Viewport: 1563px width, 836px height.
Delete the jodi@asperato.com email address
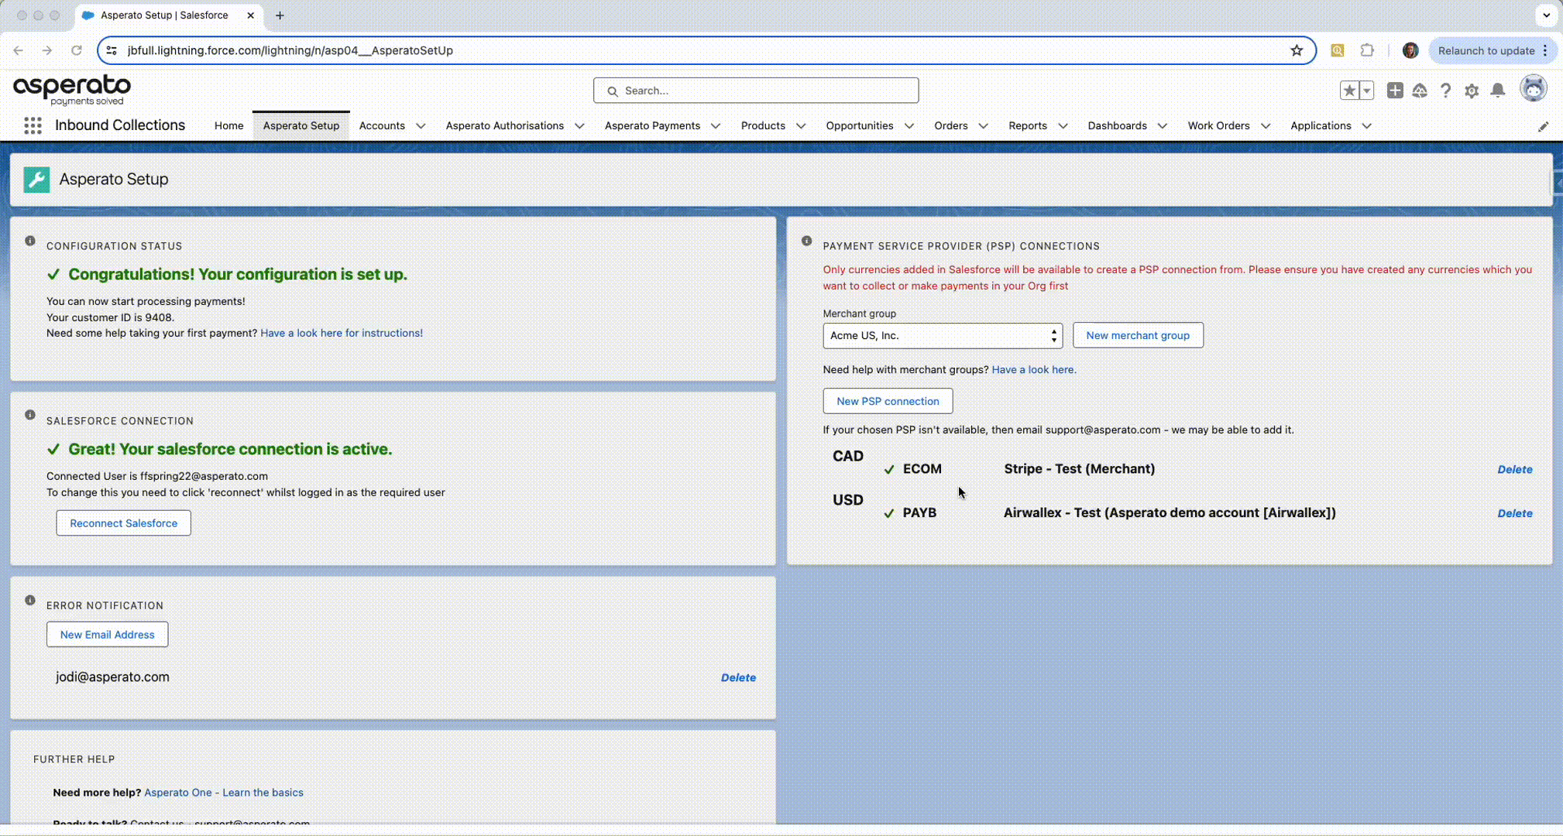pyautogui.click(x=738, y=678)
